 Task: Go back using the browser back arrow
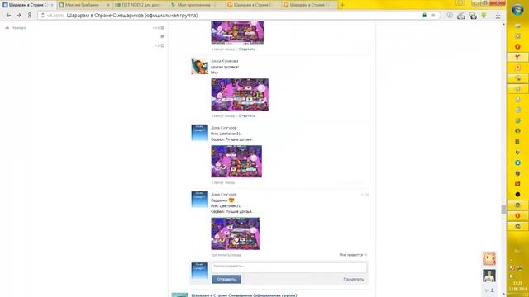(8, 16)
